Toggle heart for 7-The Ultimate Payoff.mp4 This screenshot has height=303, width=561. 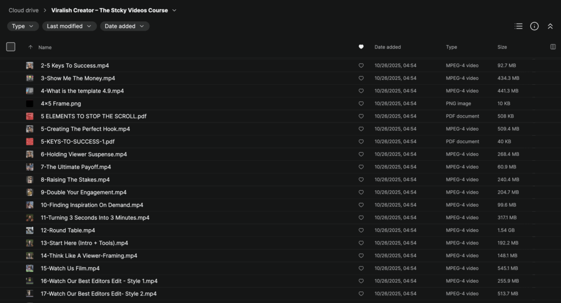tap(361, 167)
